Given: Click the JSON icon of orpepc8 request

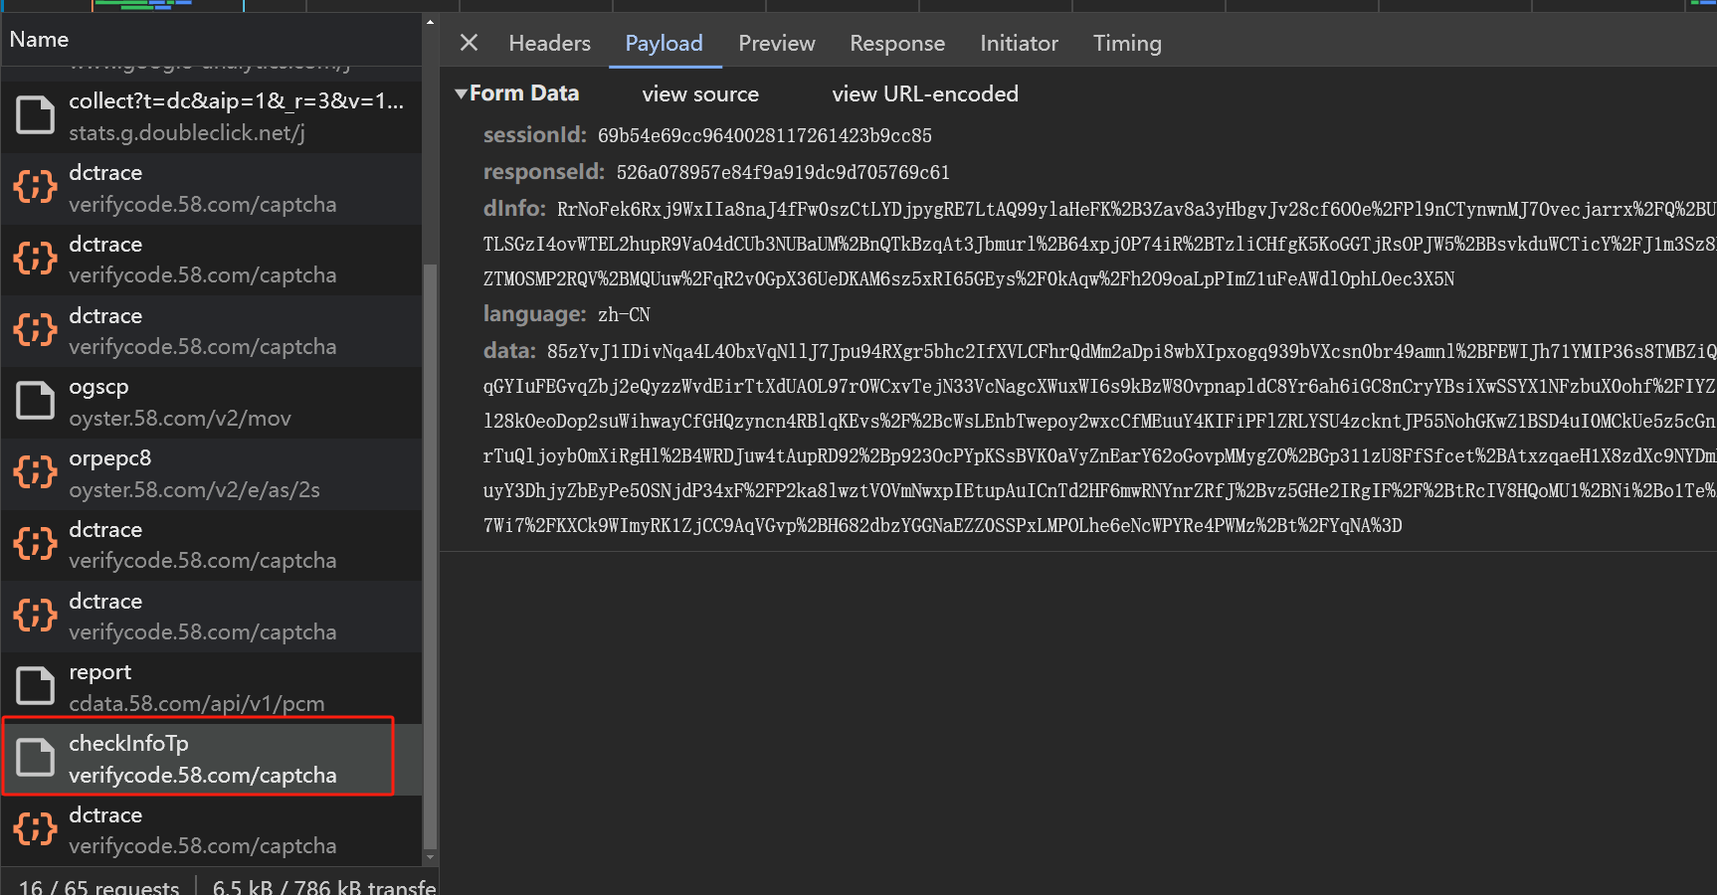Looking at the screenshot, I should click(35, 472).
